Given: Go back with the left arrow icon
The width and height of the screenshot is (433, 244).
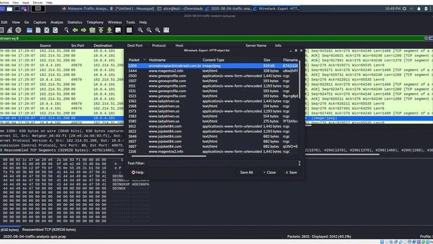Looking at the screenshot, I should click(x=75, y=30).
